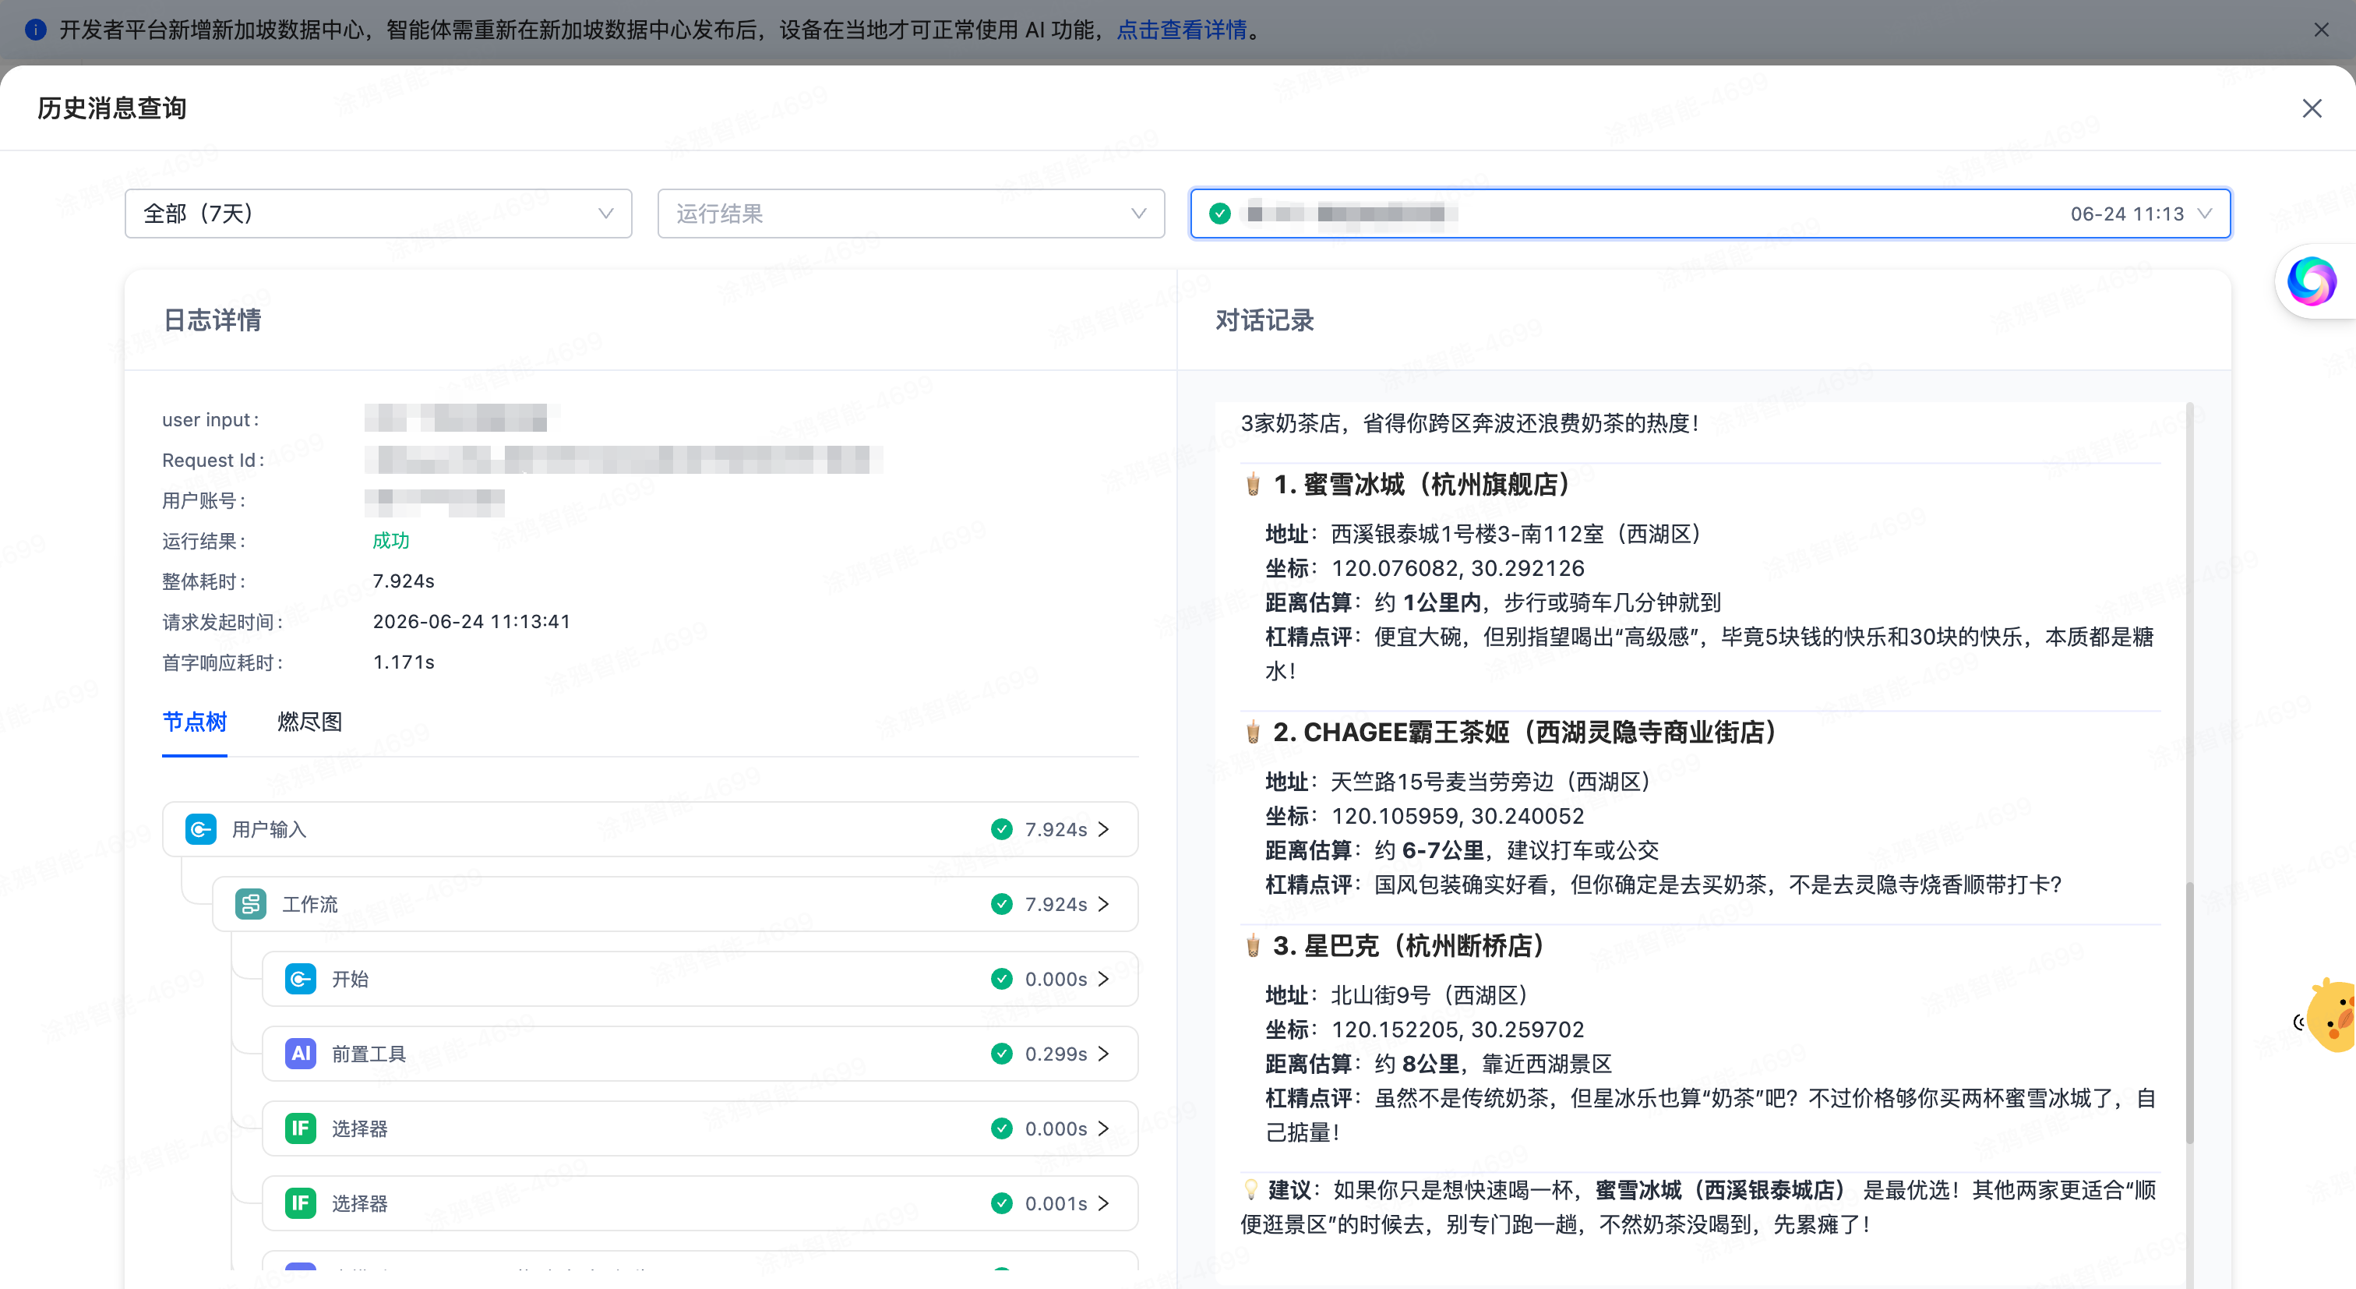Expand the 前置工具 row chevron
The height and width of the screenshot is (1289, 2356).
1104,1053
